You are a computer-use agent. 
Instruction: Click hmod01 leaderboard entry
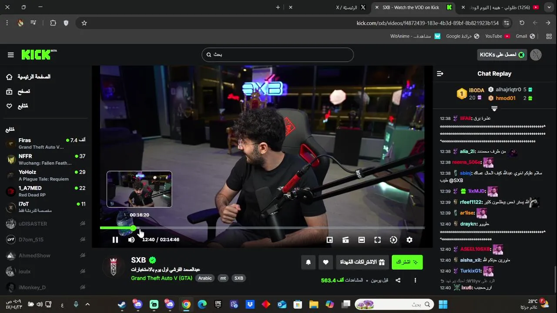click(x=510, y=98)
